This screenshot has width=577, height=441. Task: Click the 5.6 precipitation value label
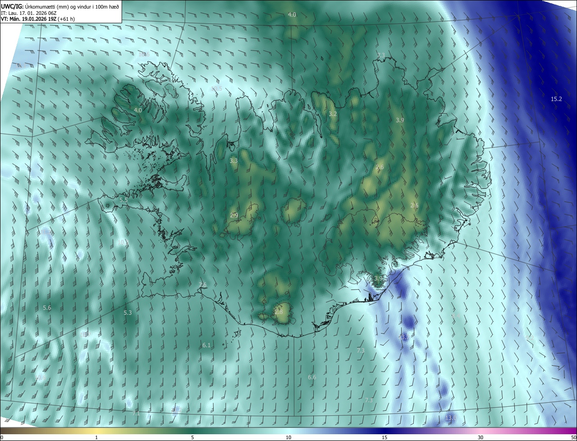pos(47,308)
